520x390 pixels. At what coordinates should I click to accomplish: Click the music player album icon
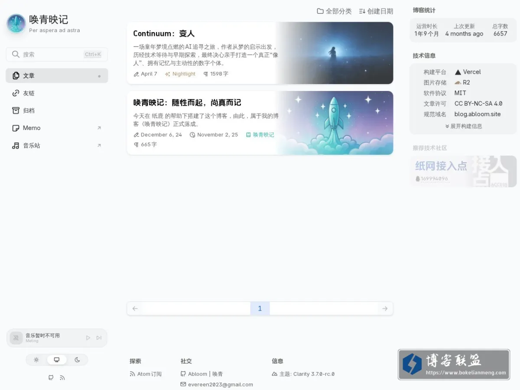click(16, 338)
